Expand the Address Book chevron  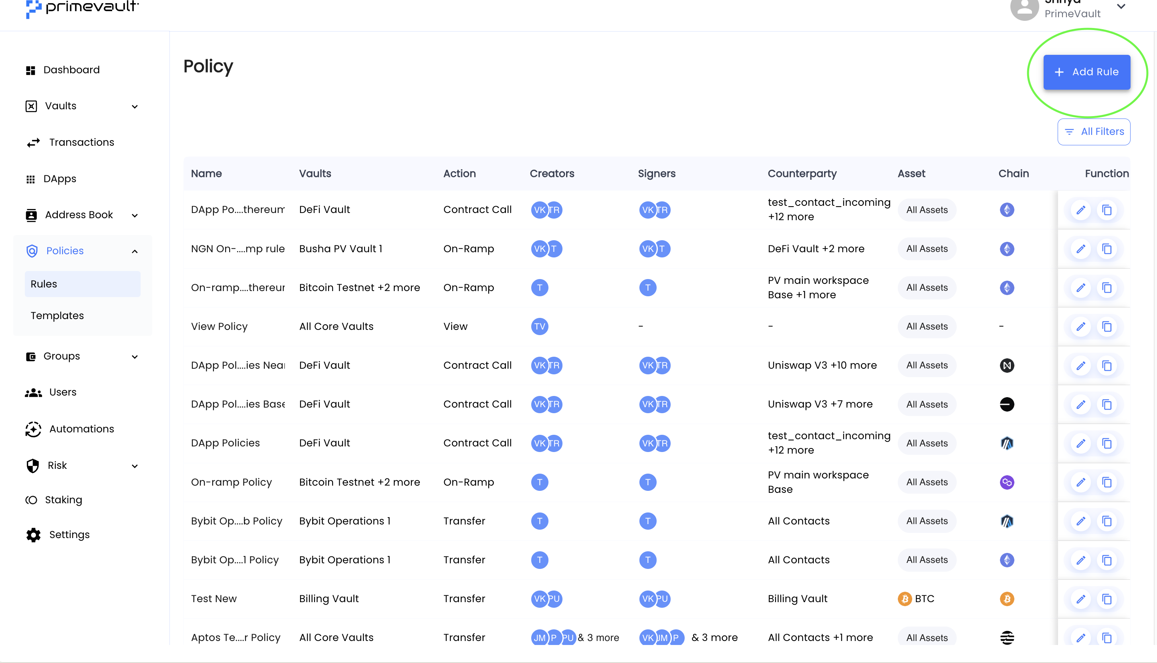134,215
